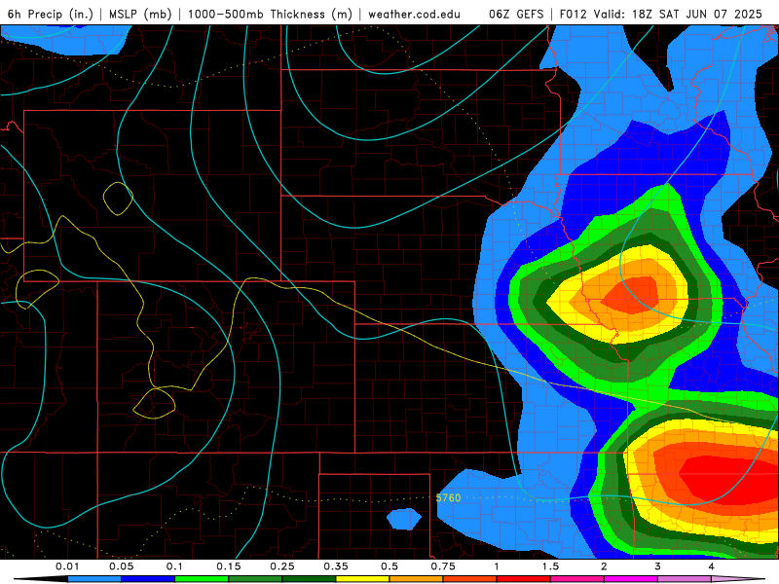Image resolution: width=779 pixels, height=584 pixels.
Task: Click the magenta 2 inch legend swatch
Action: tap(631, 579)
